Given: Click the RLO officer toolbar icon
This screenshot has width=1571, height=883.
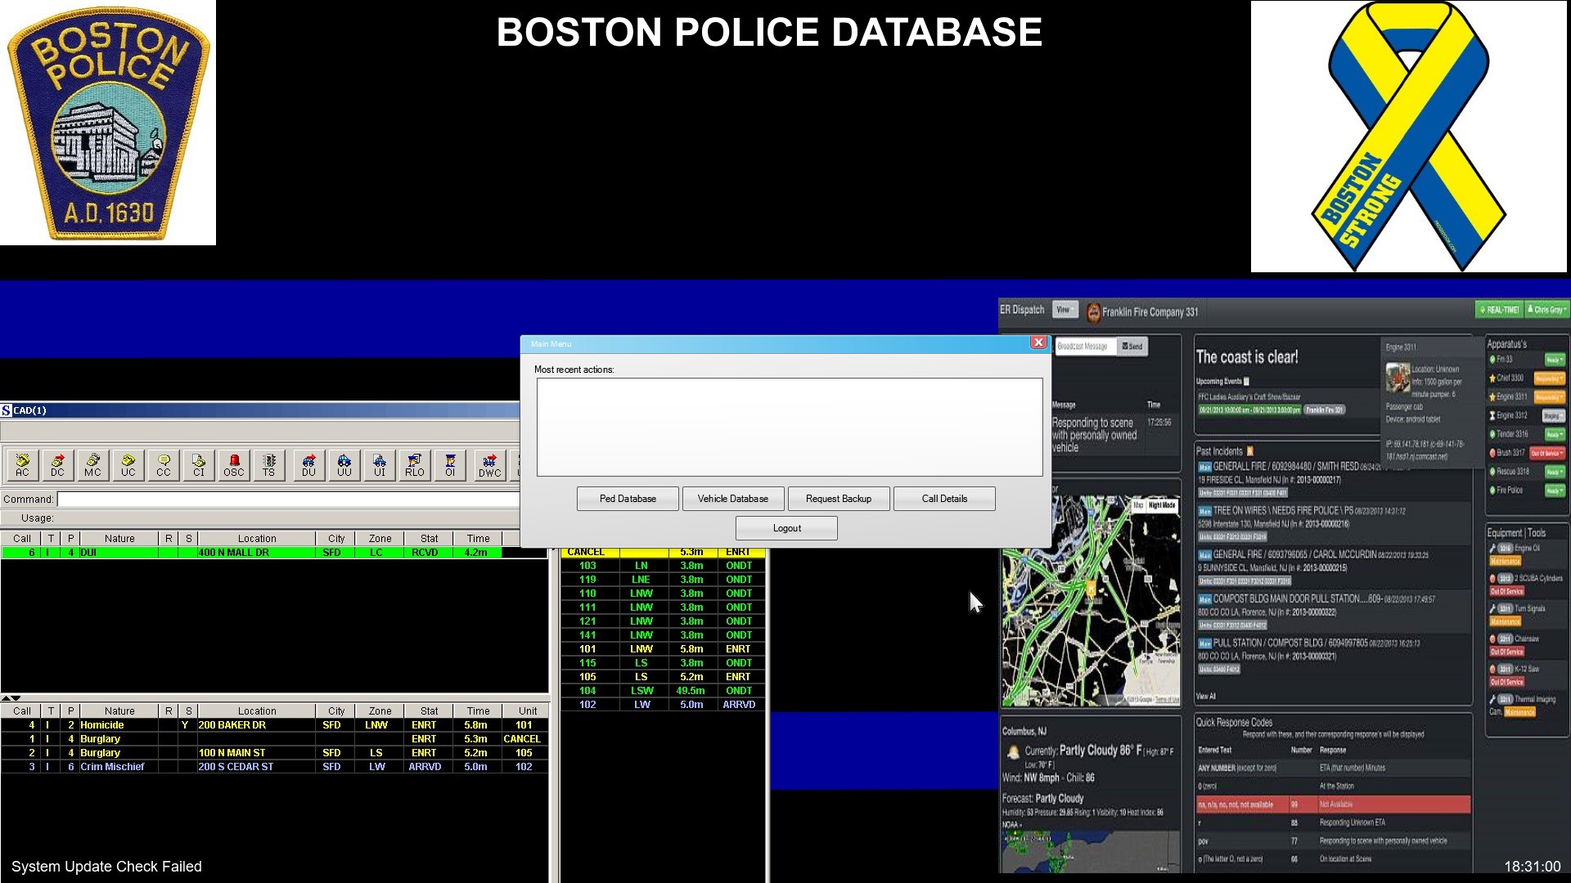Looking at the screenshot, I should coord(414,464).
